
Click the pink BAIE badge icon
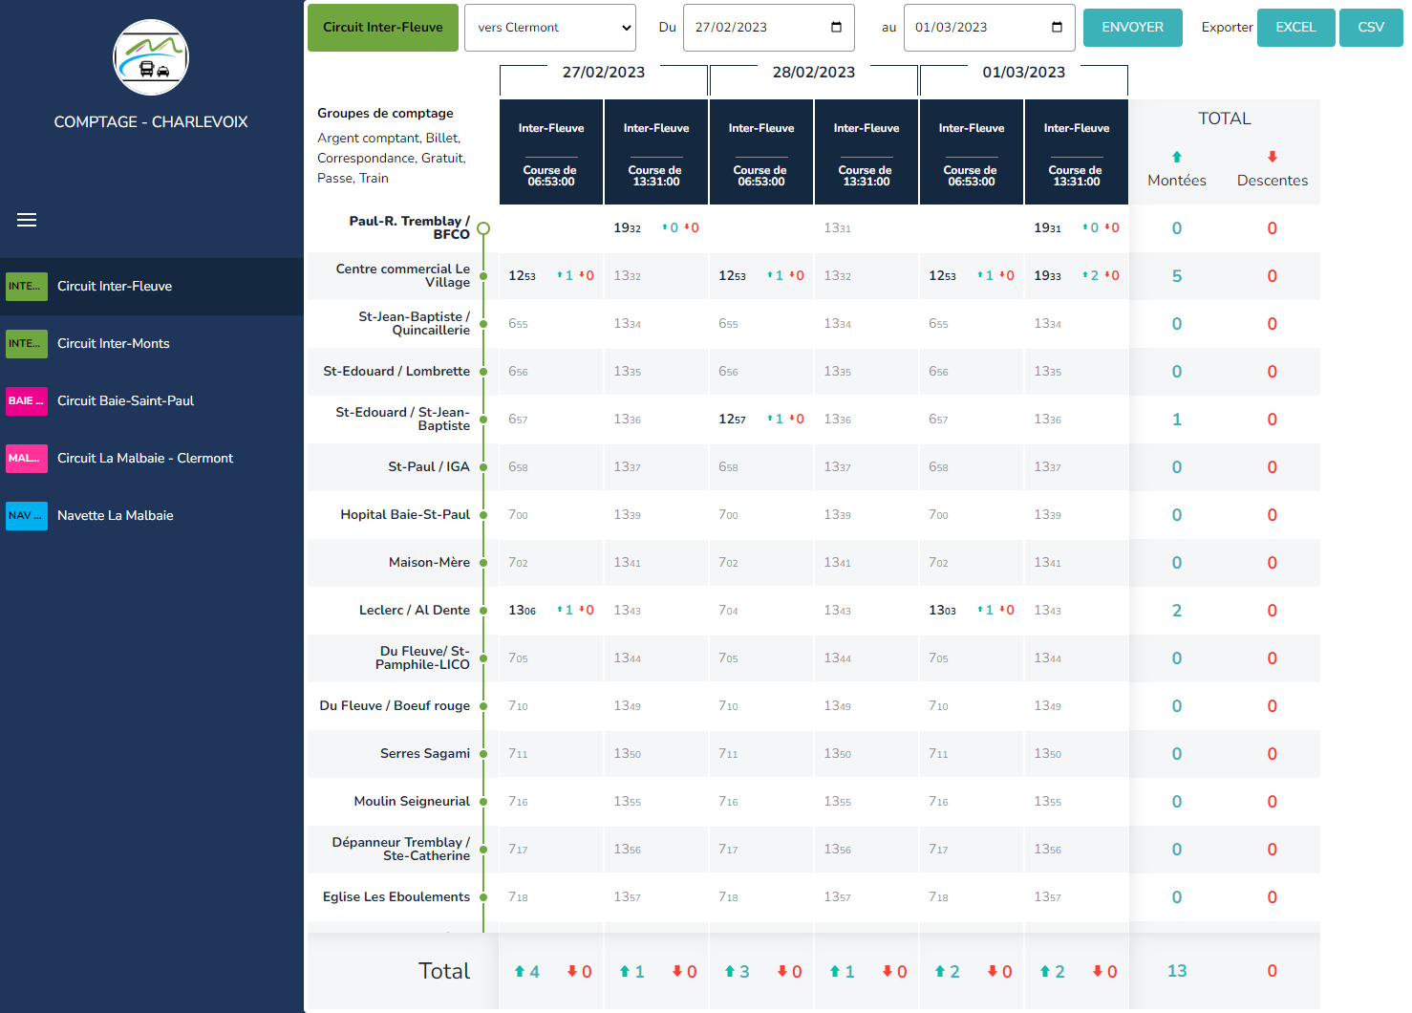27,401
